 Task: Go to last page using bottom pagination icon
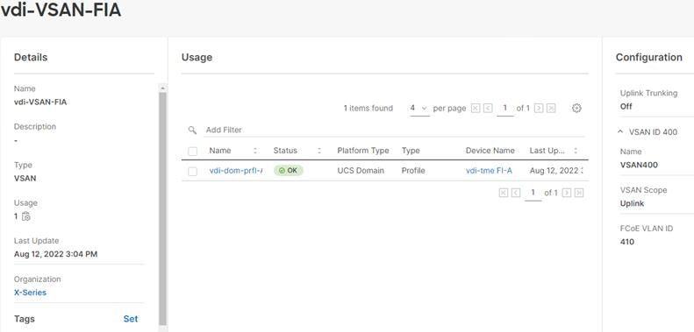578,193
